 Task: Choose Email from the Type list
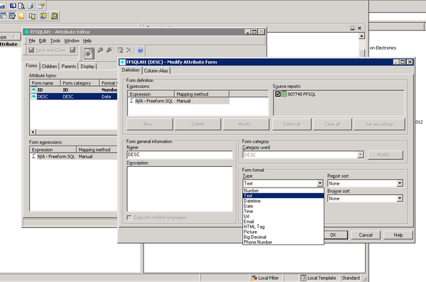click(283, 222)
